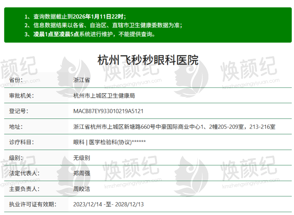Select the 登记号 field label
The image size is (294, 215).
point(18,111)
